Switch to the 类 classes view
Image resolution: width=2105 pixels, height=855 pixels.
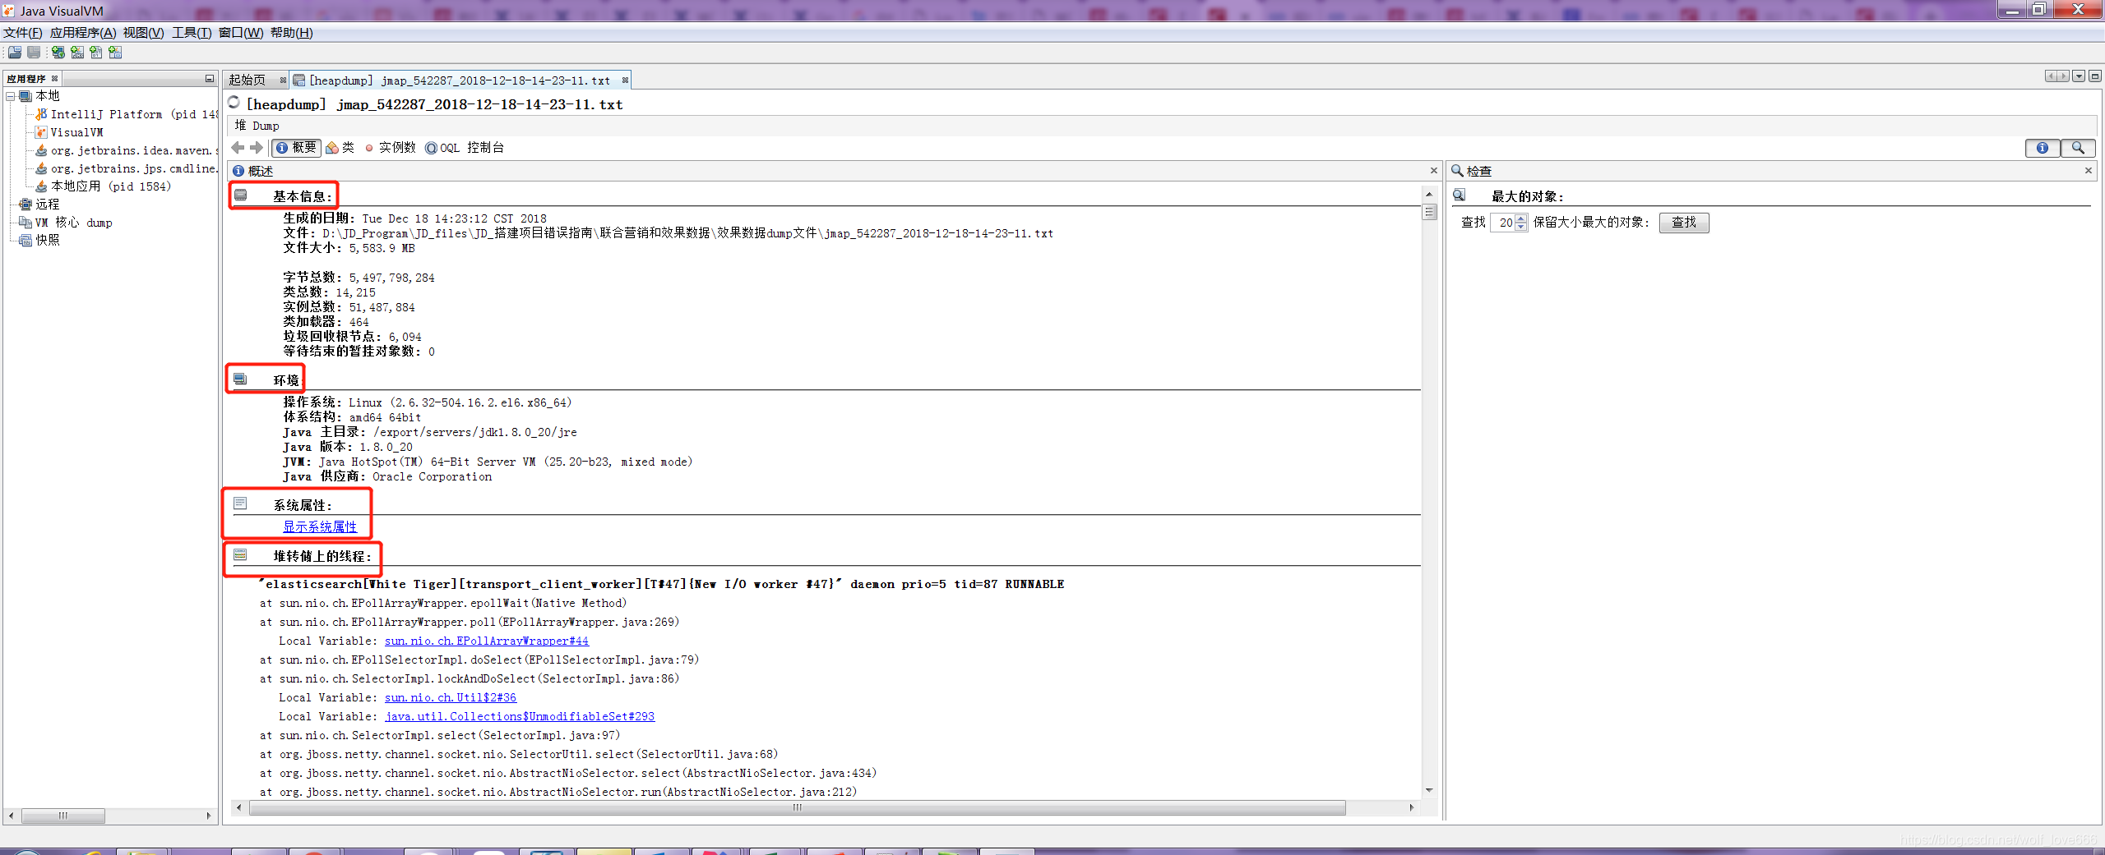[x=340, y=148]
